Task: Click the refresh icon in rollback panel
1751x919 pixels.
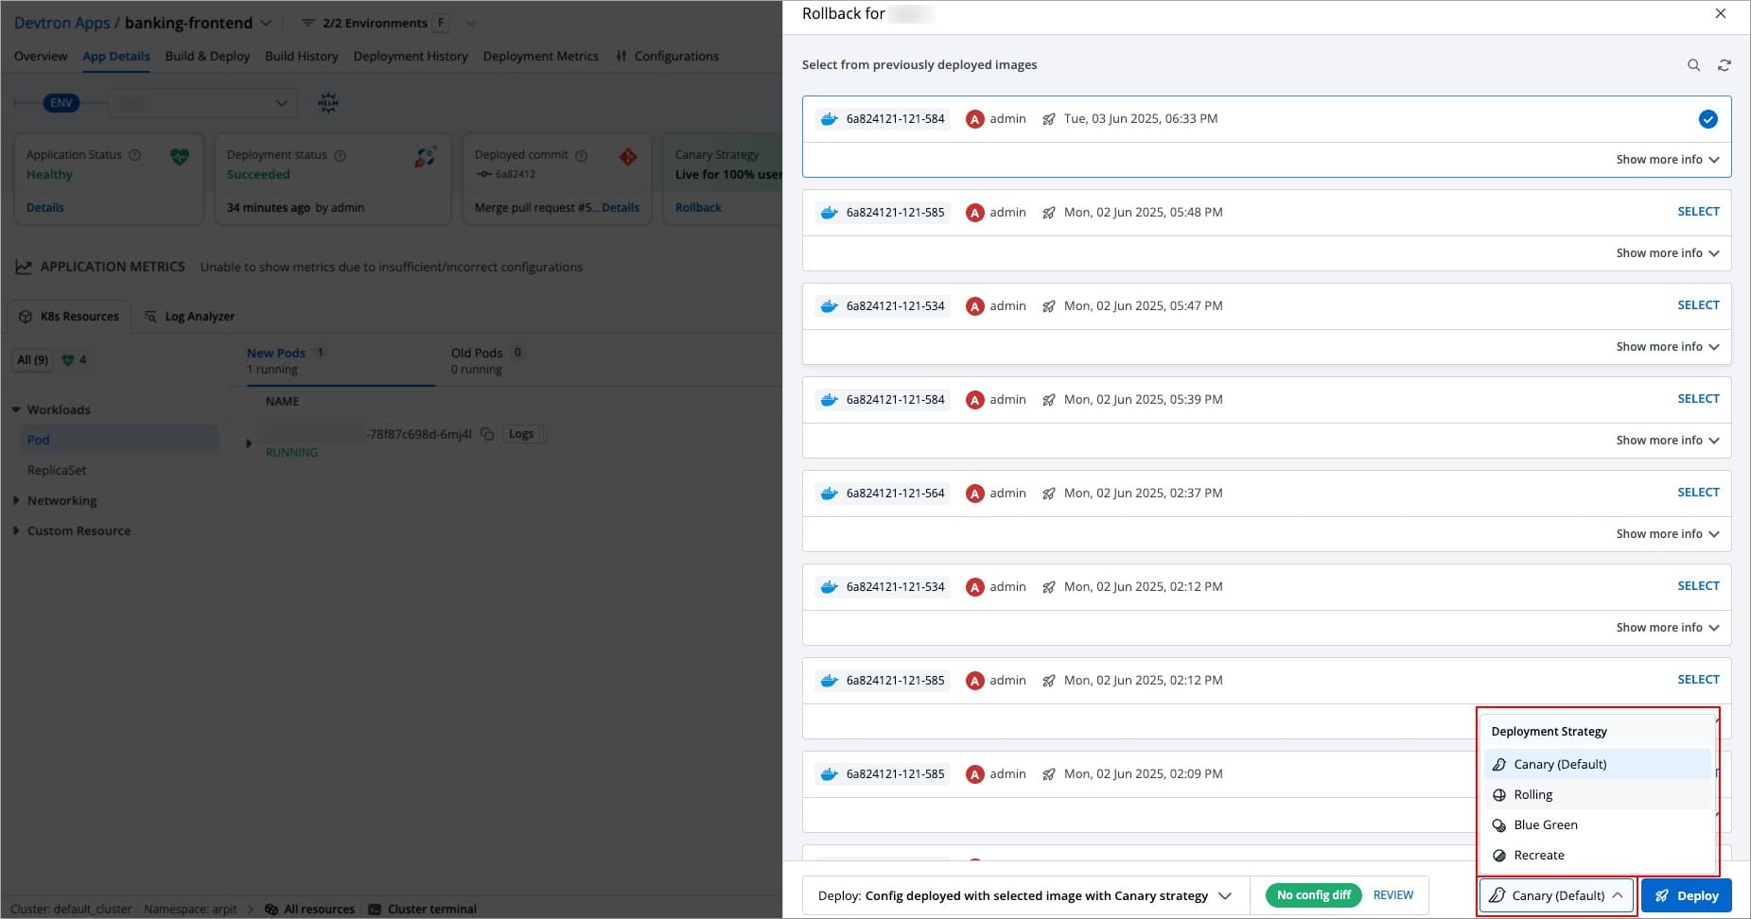Action: point(1724,65)
